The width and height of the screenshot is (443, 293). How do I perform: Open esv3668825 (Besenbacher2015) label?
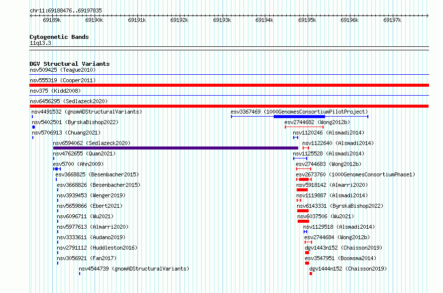click(97, 174)
